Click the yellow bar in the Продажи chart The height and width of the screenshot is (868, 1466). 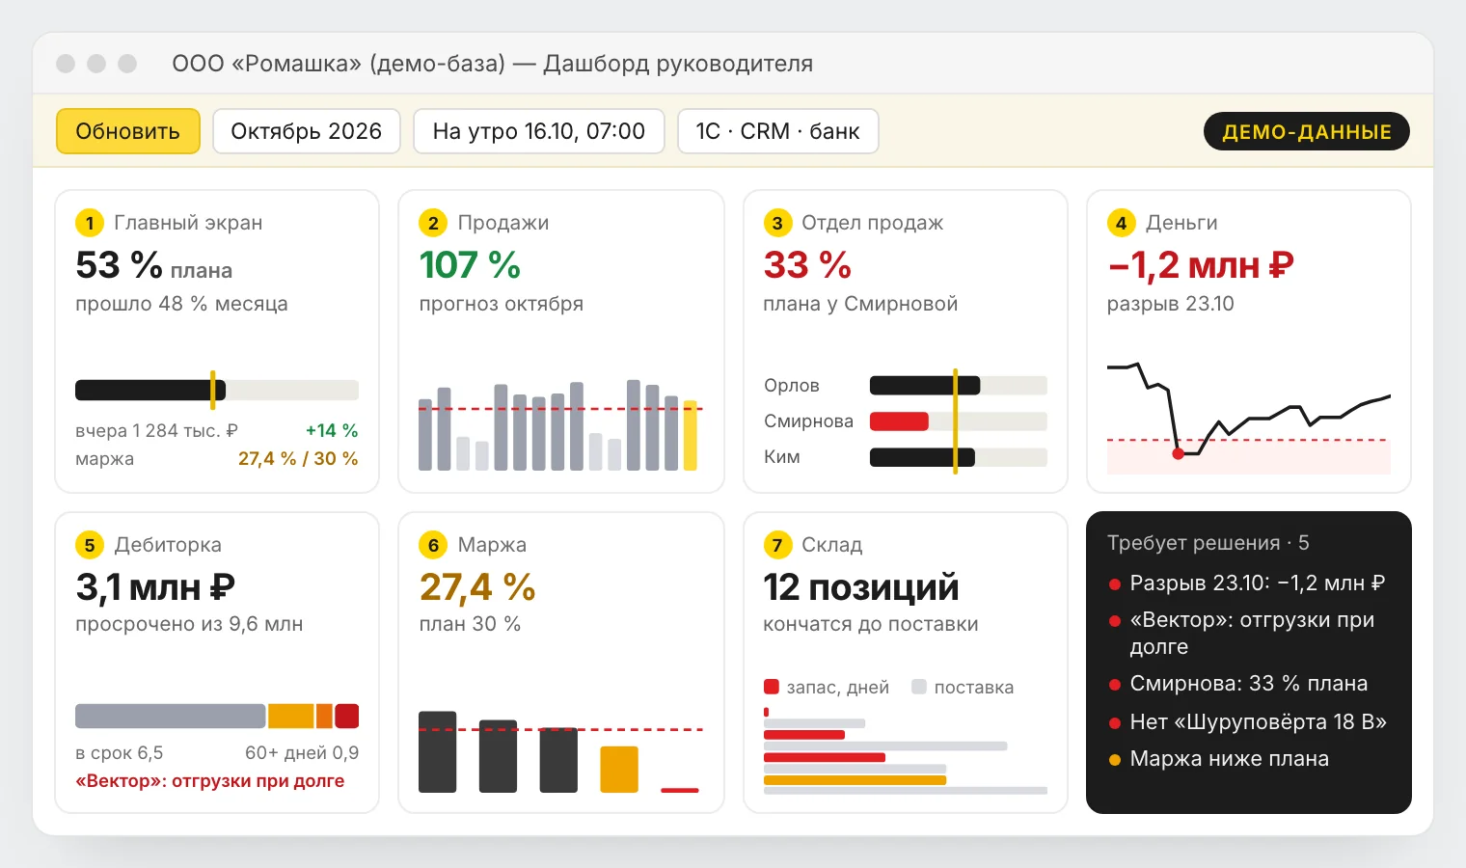pyautogui.click(x=691, y=435)
